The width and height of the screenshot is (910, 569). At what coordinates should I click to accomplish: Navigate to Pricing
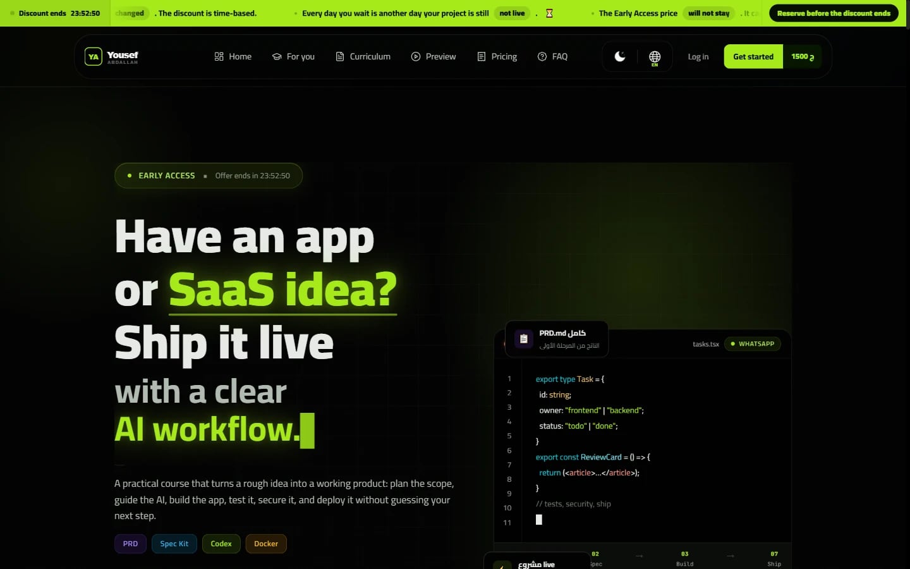pos(497,56)
